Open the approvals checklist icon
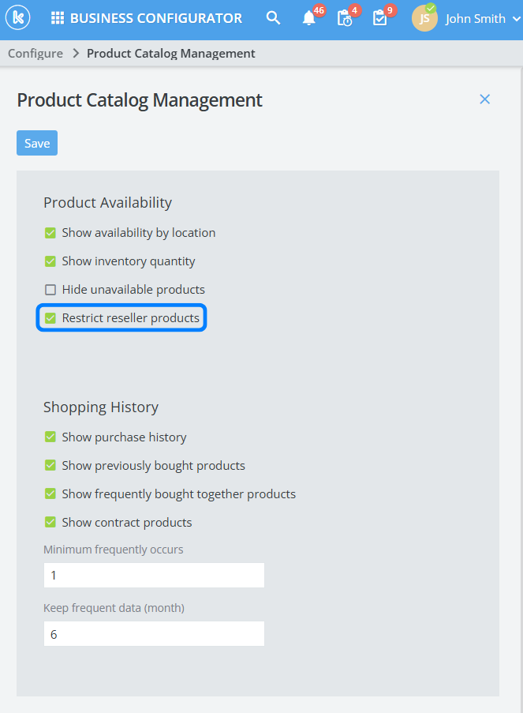 380,19
